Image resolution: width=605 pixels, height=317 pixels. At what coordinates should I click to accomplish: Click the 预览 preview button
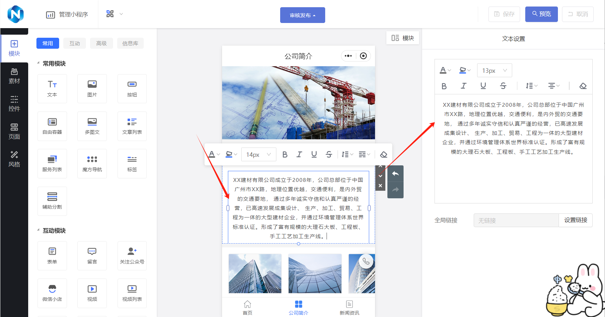[541, 14]
